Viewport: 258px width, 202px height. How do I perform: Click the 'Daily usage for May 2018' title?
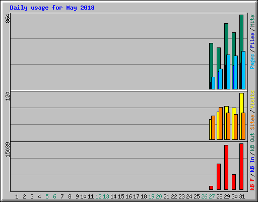pyautogui.click(x=52, y=8)
